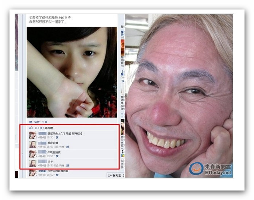
Task: Click avatar of the '你現在幾歲' comment
Action: pos(33,154)
